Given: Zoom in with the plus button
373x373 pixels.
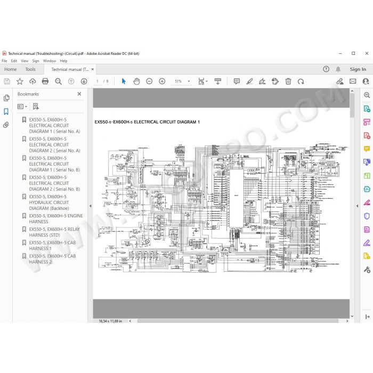Looking at the screenshot, I should click(x=162, y=82).
